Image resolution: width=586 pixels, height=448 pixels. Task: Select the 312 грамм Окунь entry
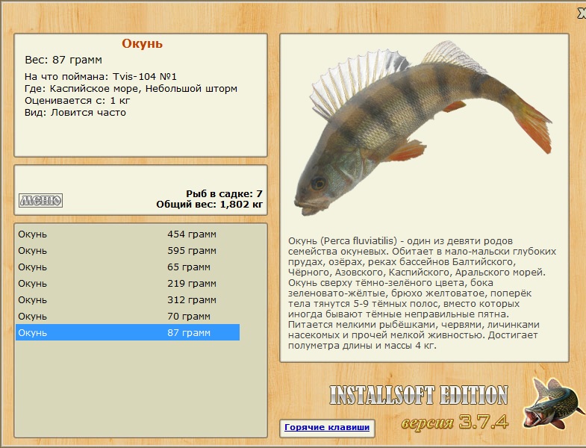(128, 300)
